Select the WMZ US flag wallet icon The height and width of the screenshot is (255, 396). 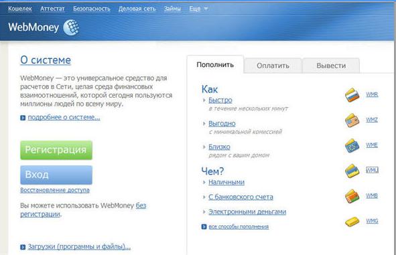click(x=352, y=120)
